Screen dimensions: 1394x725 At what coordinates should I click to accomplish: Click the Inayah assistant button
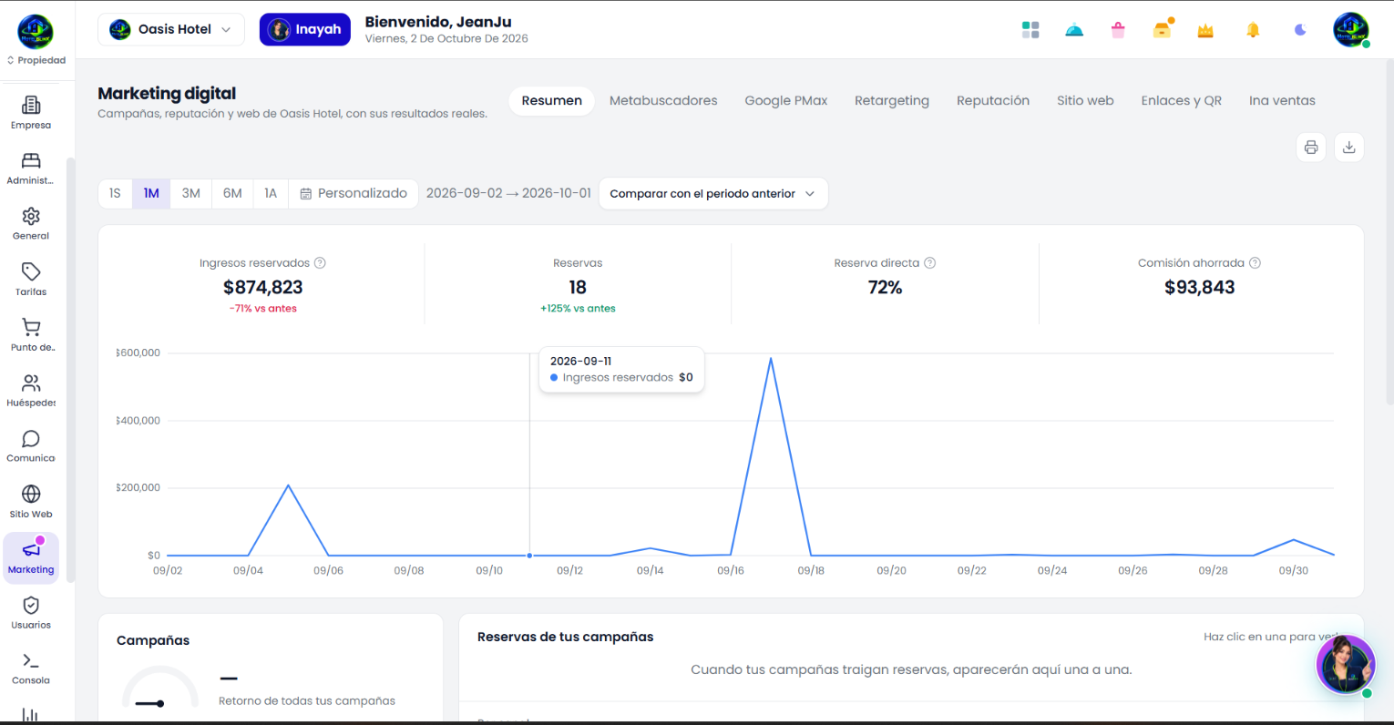[305, 29]
